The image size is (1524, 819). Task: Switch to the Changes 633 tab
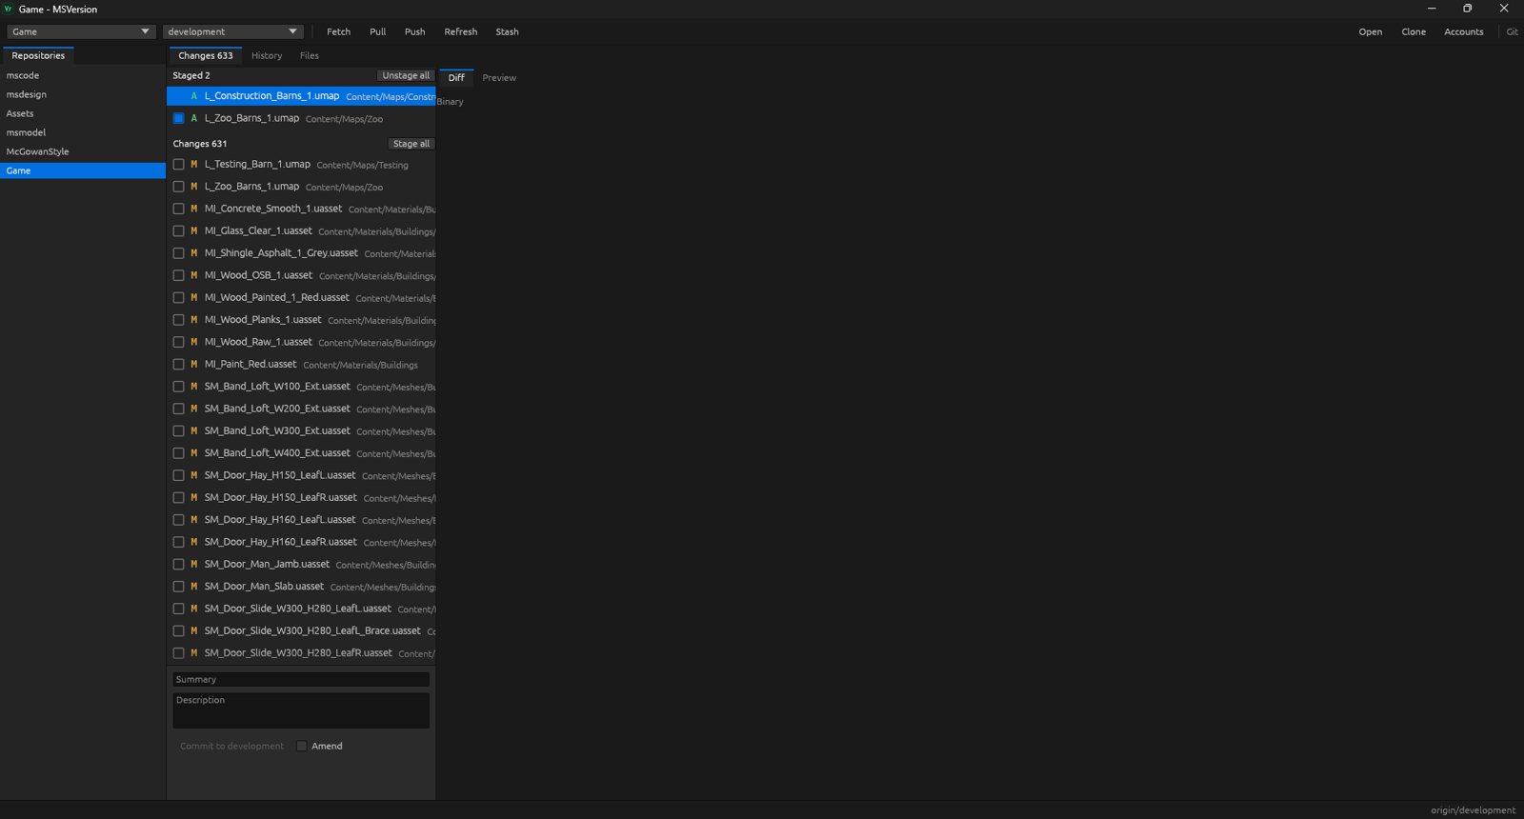206,55
